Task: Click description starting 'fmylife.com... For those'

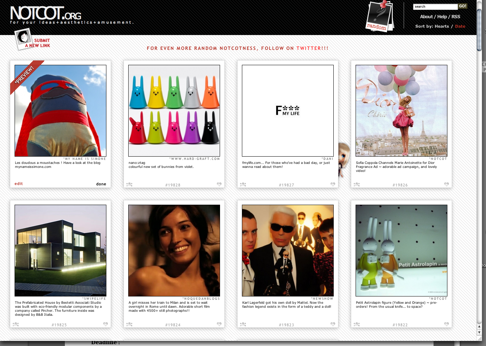Action: 286,165
